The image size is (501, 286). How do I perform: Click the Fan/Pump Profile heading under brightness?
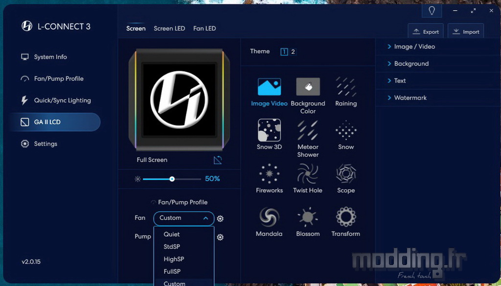click(183, 202)
